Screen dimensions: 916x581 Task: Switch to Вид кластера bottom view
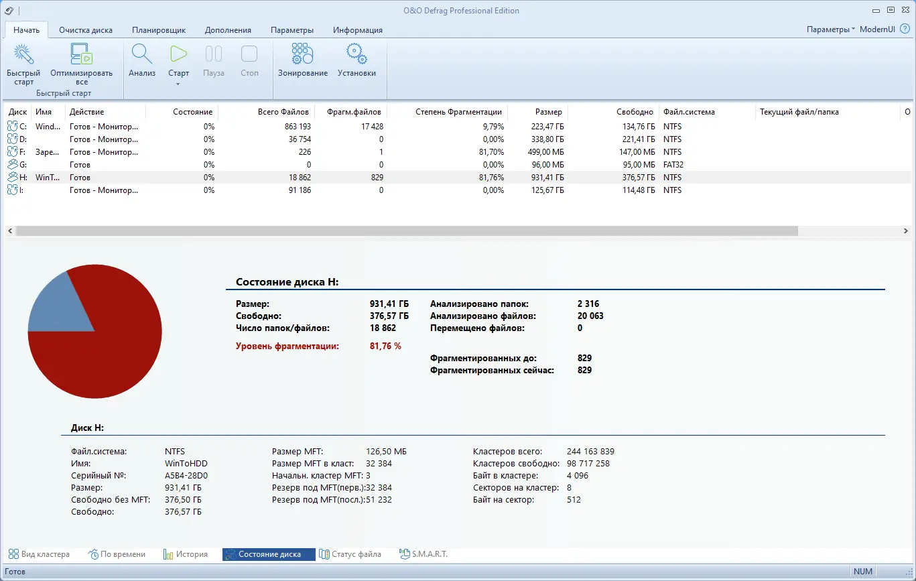pyautogui.click(x=39, y=554)
